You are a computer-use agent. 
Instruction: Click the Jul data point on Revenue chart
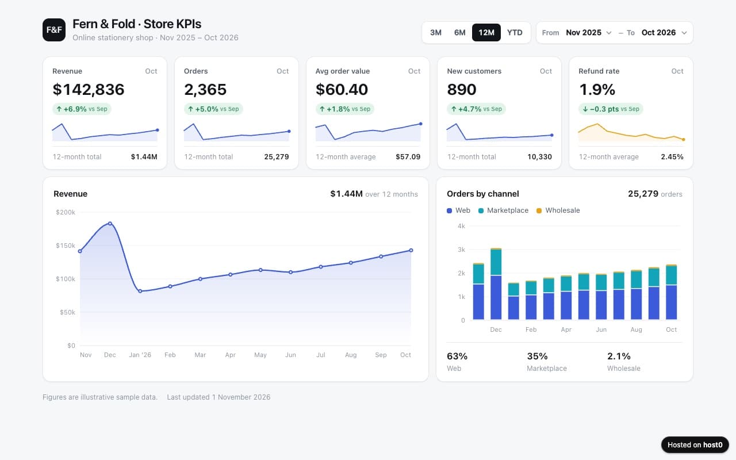[x=321, y=266]
